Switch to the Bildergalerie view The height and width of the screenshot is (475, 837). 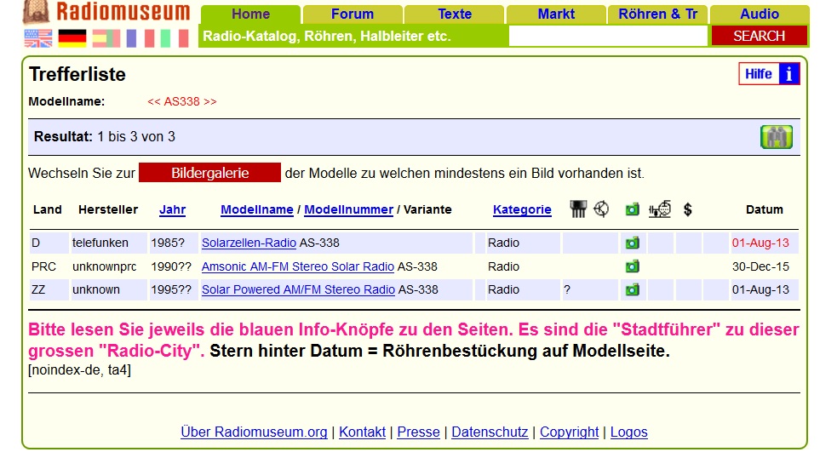tap(209, 173)
